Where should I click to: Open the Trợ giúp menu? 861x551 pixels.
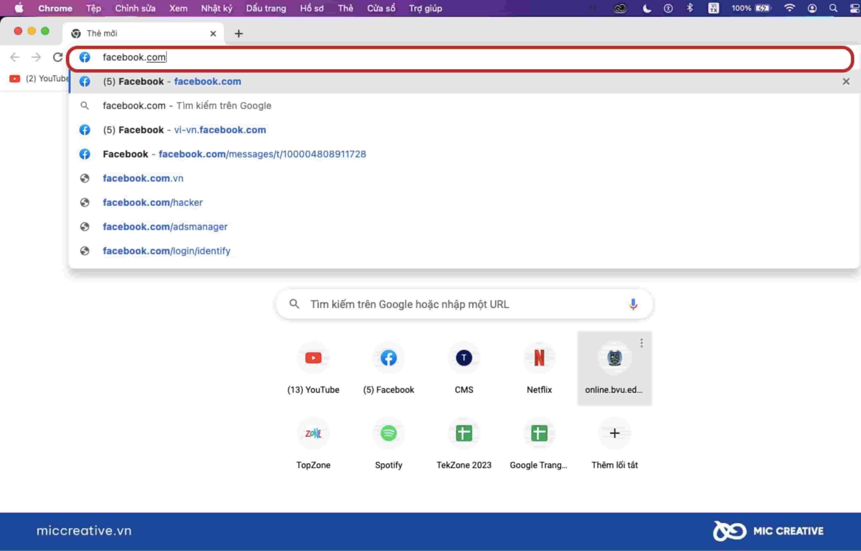coord(425,8)
